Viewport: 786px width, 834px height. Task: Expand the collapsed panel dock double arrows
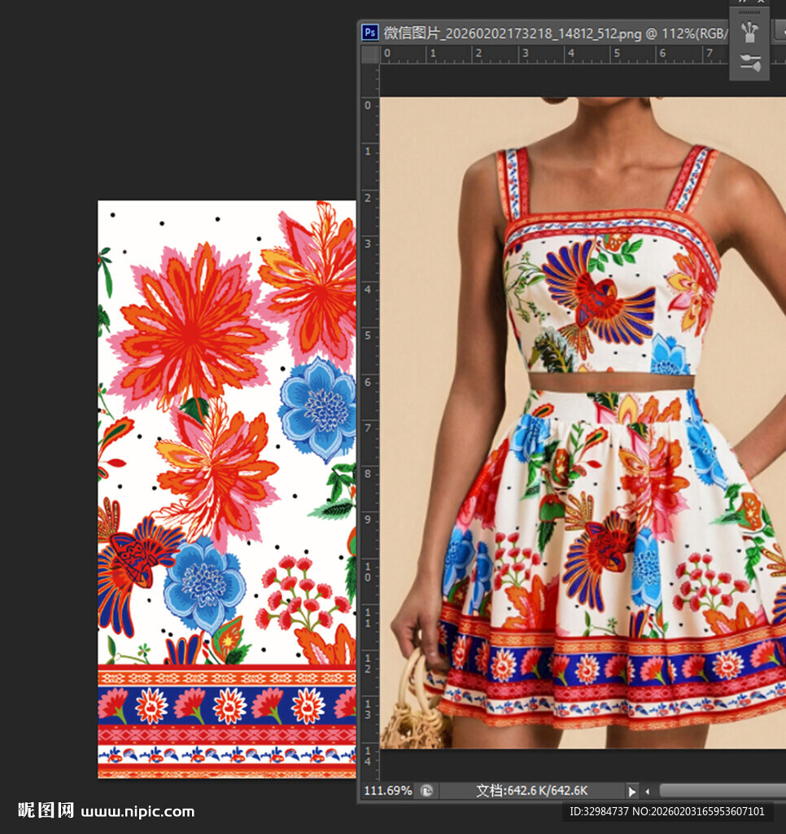(743, 2)
